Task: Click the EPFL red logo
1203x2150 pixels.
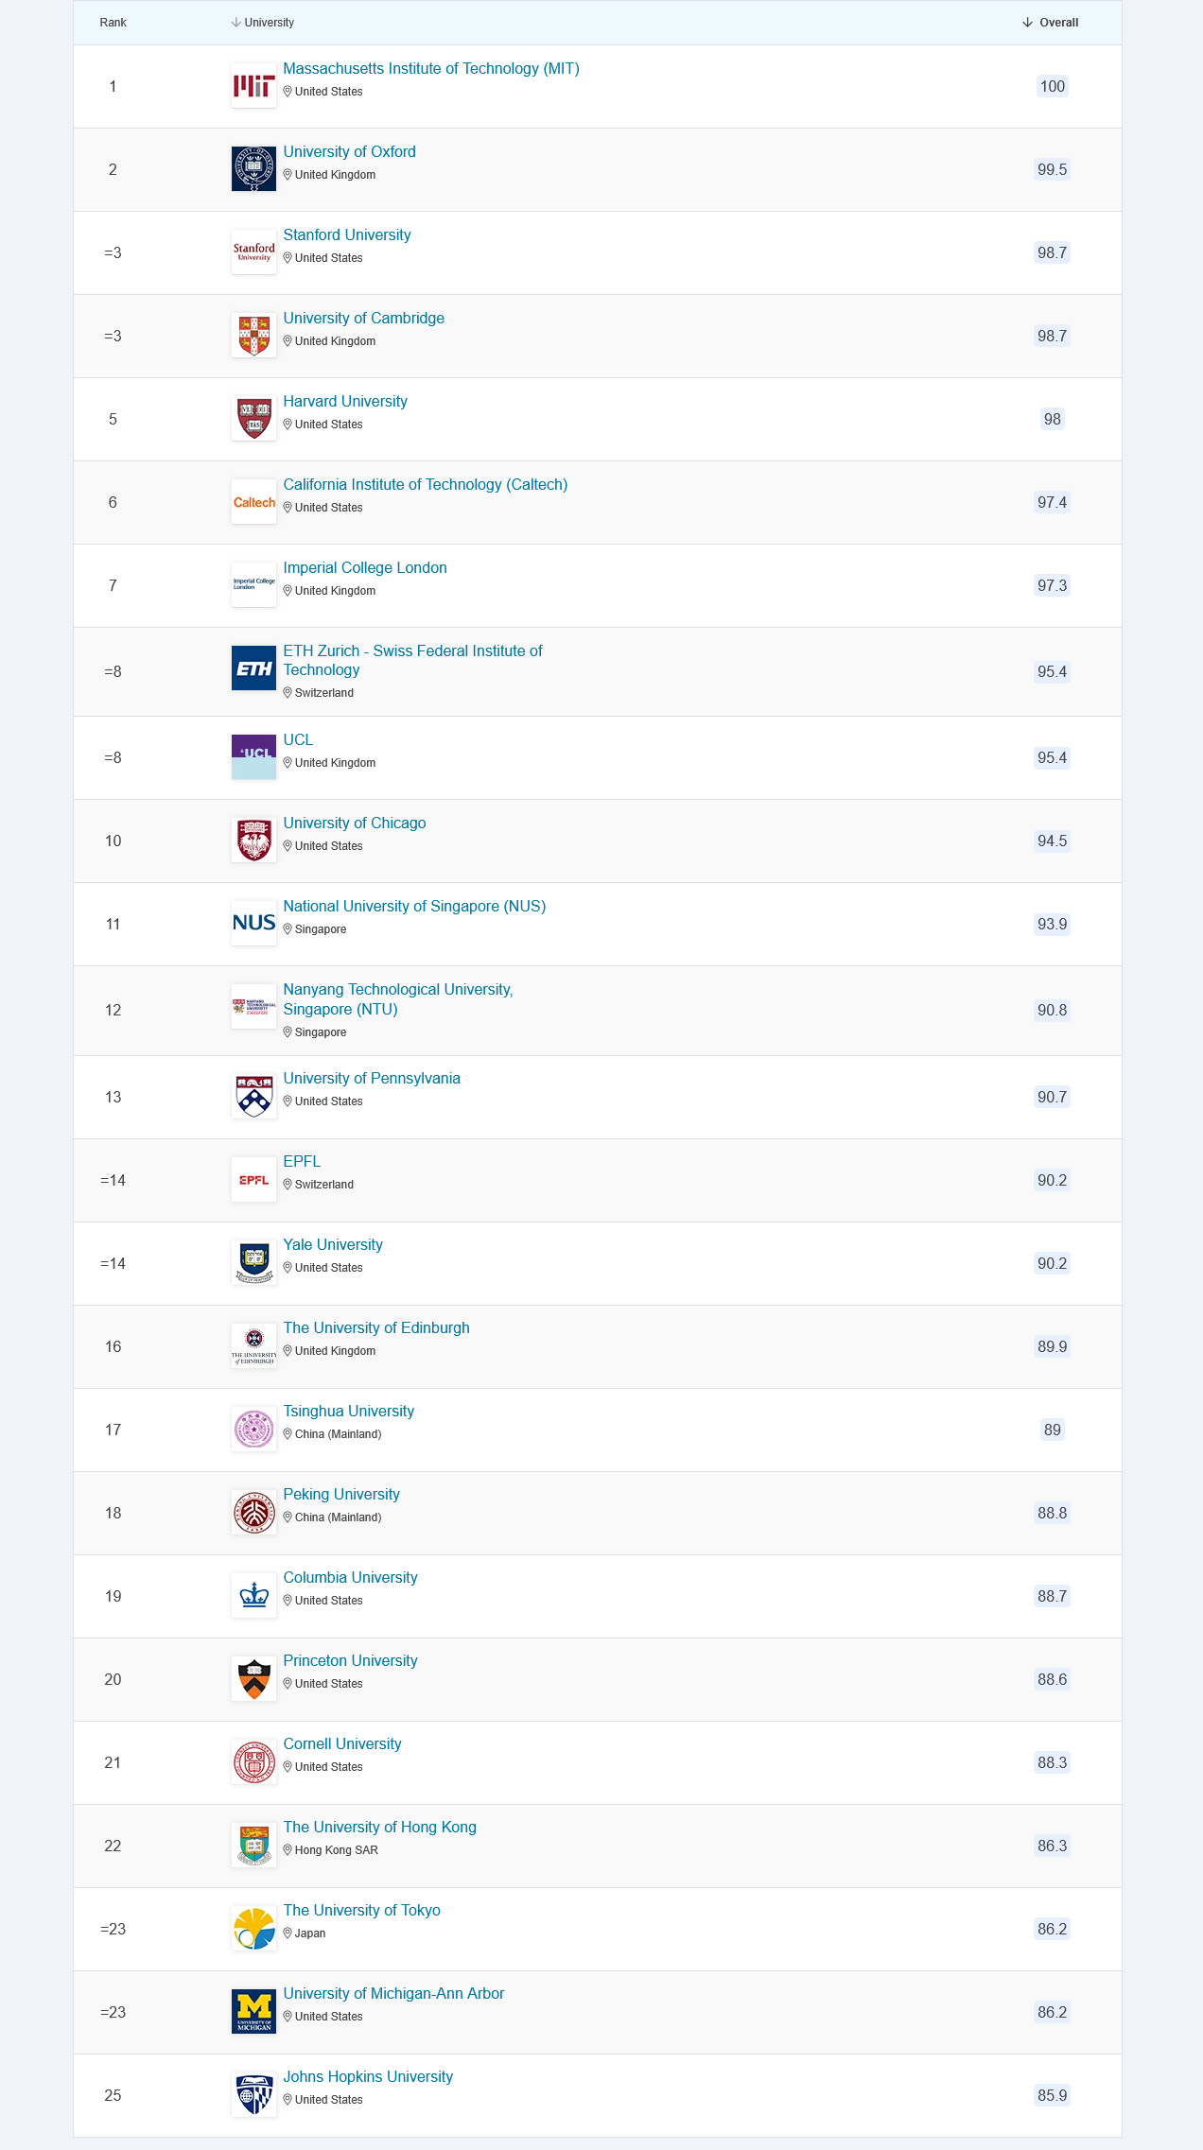Action: (x=253, y=1180)
